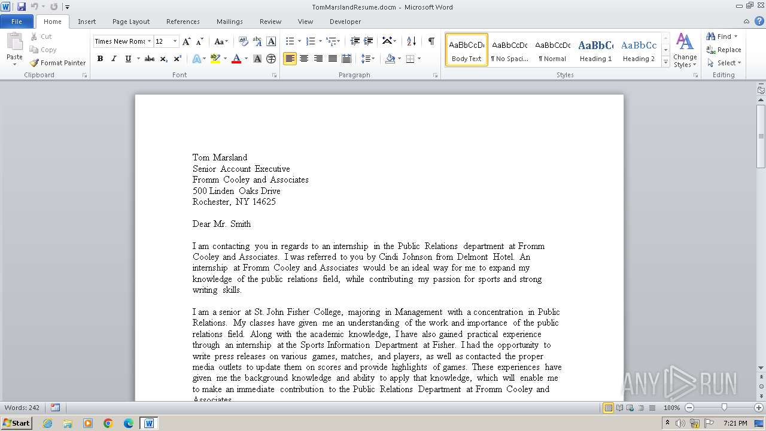Open highlight color dropdown arrow
The width and height of the screenshot is (766, 431).
[225, 59]
